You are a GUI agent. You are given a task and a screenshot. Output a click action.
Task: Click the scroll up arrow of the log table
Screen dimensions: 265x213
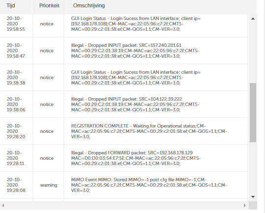(x=253, y=19)
